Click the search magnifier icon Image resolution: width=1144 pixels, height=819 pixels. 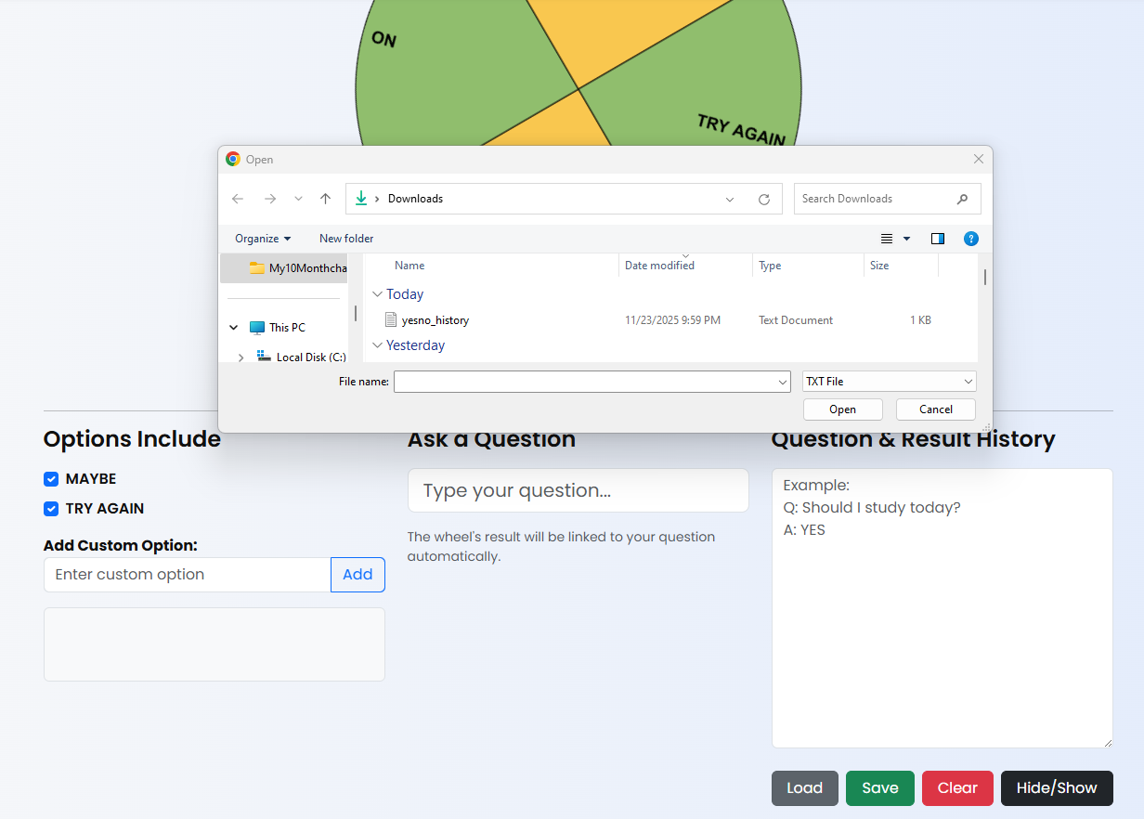(962, 199)
